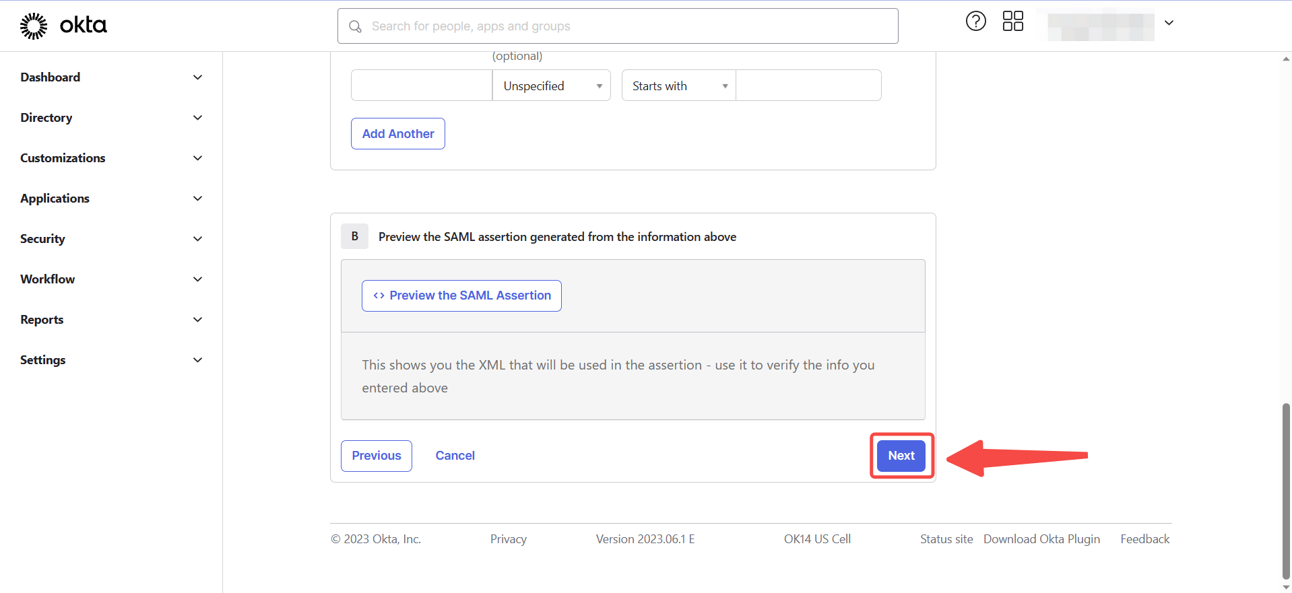Click the vertical scrollbar thumb

(1286, 491)
